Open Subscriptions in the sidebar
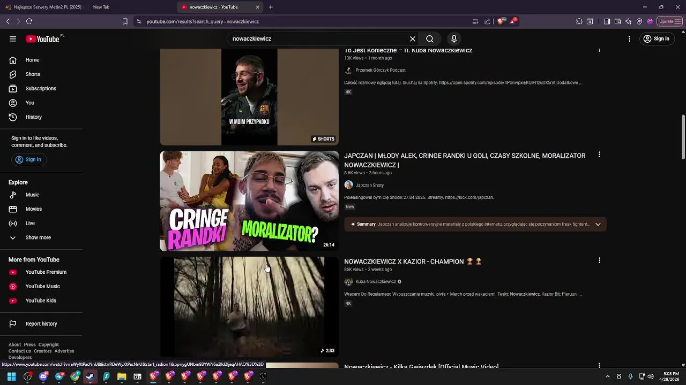 (x=41, y=88)
